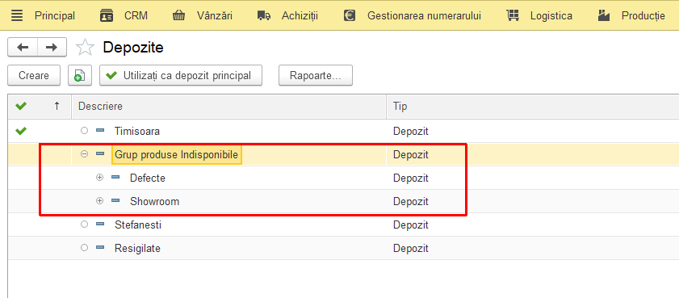Expand the Showroom warehouse node
679x298 pixels.
[99, 201]
